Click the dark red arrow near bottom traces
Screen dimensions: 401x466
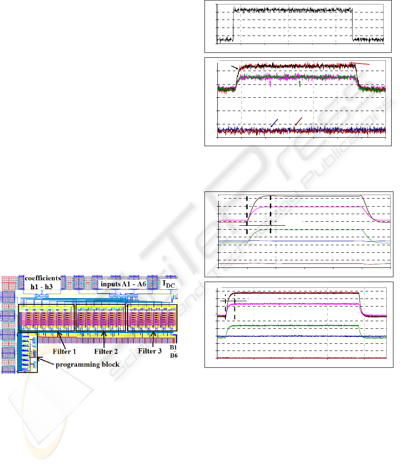[x=298, y=121]
